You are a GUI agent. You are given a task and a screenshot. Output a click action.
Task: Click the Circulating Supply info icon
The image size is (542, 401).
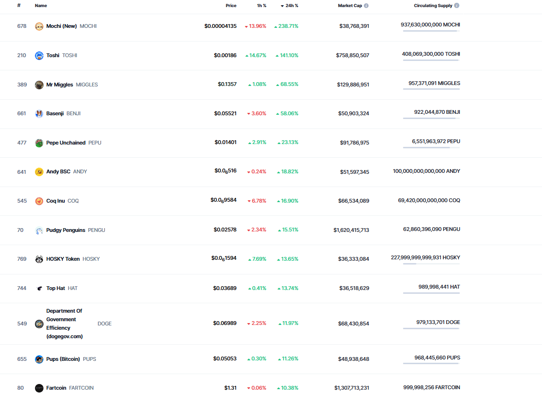click(x=456, y=6)
